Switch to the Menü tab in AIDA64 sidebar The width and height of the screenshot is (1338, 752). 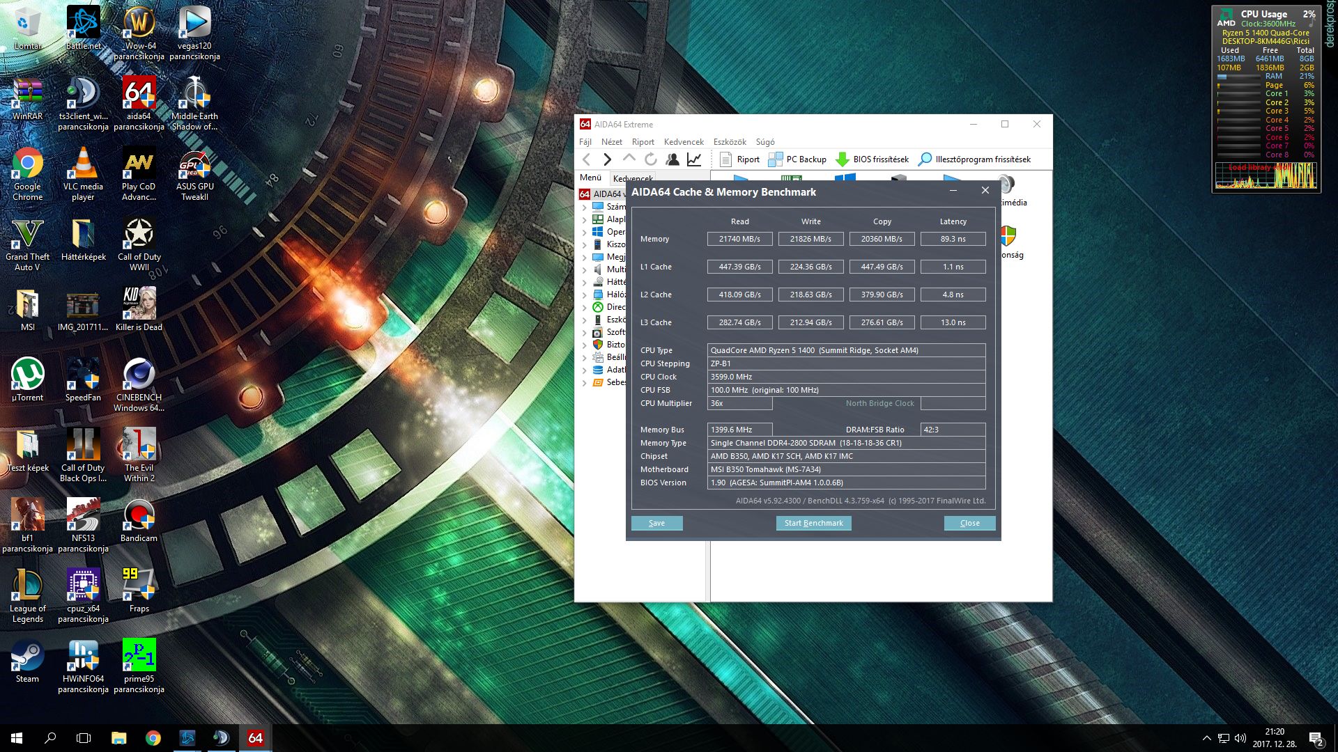tap(591, 178)
